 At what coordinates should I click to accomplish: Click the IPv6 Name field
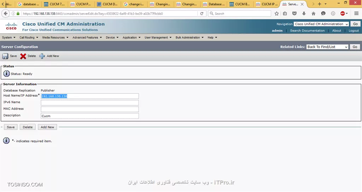90,103
